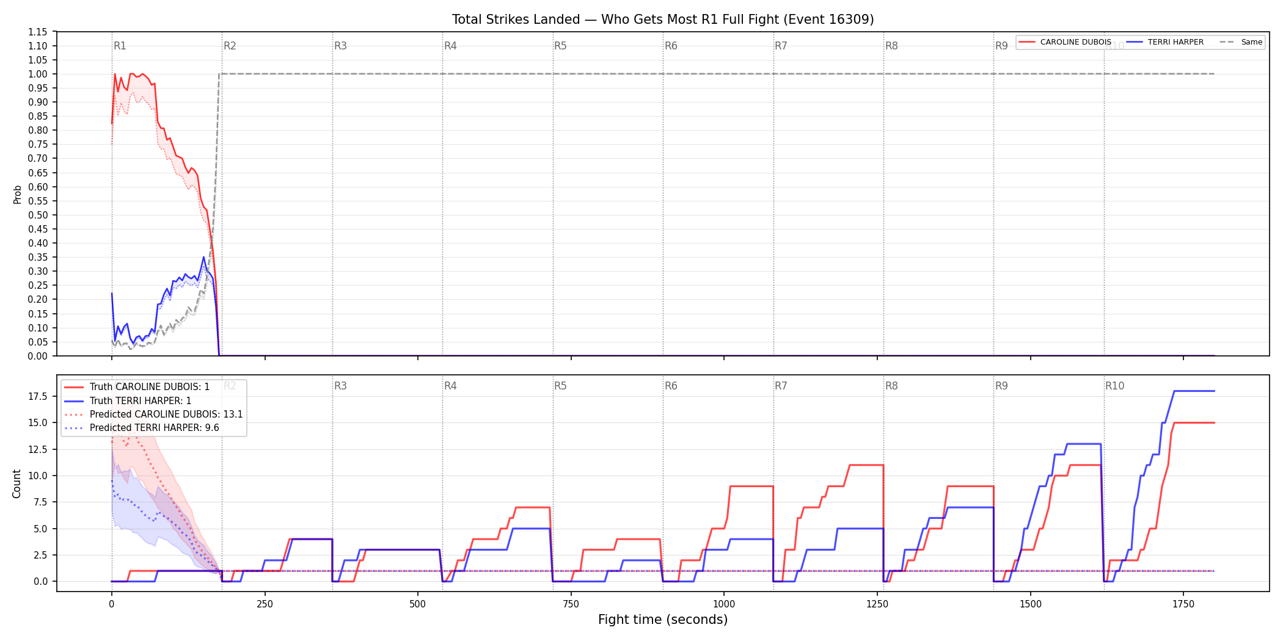
Task: Click the "1.00" y-axis tick label
Action: (x=38, y=74)
